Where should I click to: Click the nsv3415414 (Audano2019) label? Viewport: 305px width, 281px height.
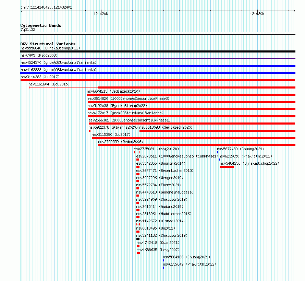(160, 207)
